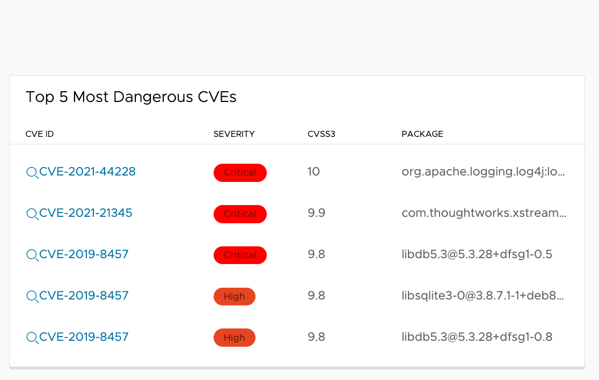Sort by the CVSS3 column header
Image resolution: width=599 pixels, height=380 pixels.
[x=321, y=134]
